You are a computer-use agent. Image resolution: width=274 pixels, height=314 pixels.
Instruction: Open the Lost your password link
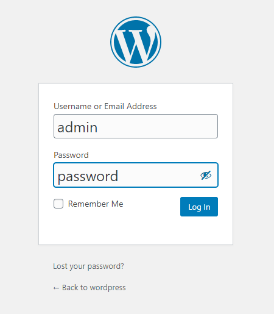click(x=88, y=266)
